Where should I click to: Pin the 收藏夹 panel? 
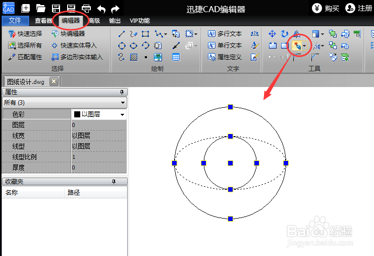[x=114, y=182]
